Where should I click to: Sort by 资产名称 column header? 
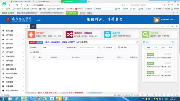(76, 57)
